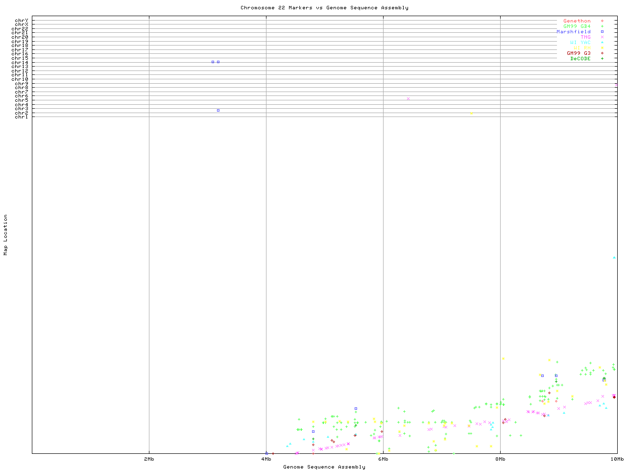Click the isolated cyan triangle at right edge
The width and height of the screenshot is (627, 470).
coord(614,258)
